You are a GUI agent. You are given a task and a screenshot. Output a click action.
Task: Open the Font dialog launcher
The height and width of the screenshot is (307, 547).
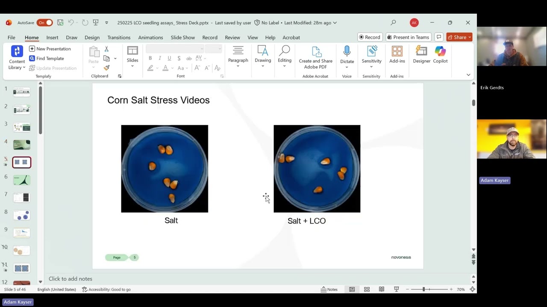[x=222, y=76]
